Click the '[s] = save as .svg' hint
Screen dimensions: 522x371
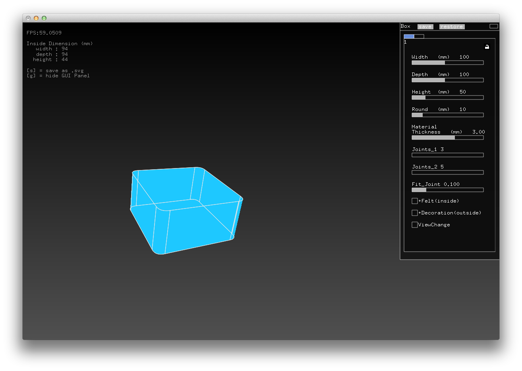coord(55,71)
